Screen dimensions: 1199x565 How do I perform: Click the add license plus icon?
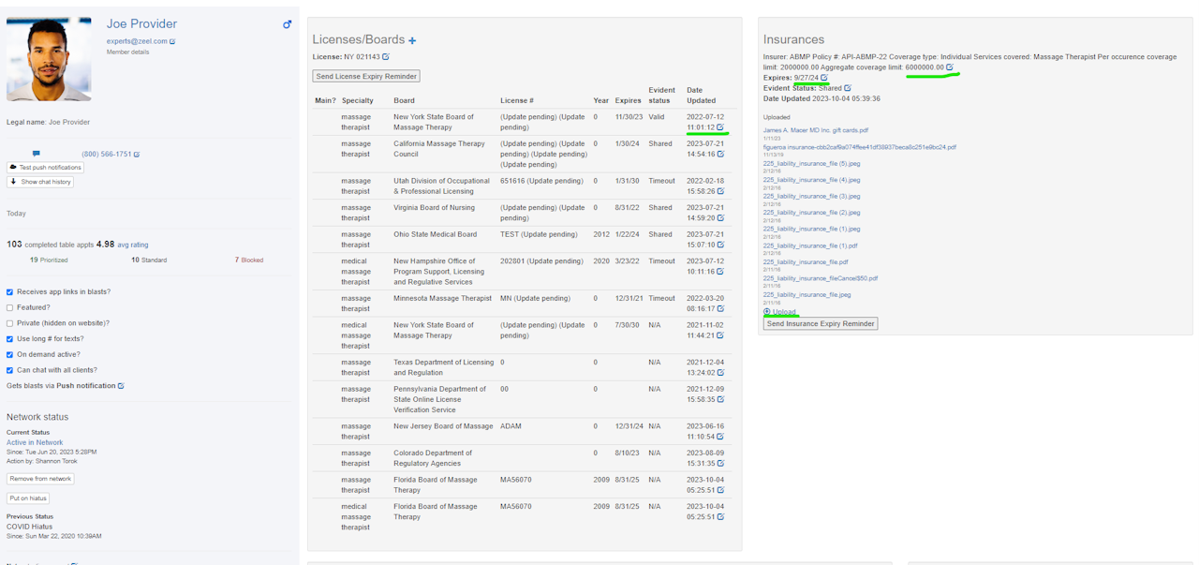click(412, 40)
